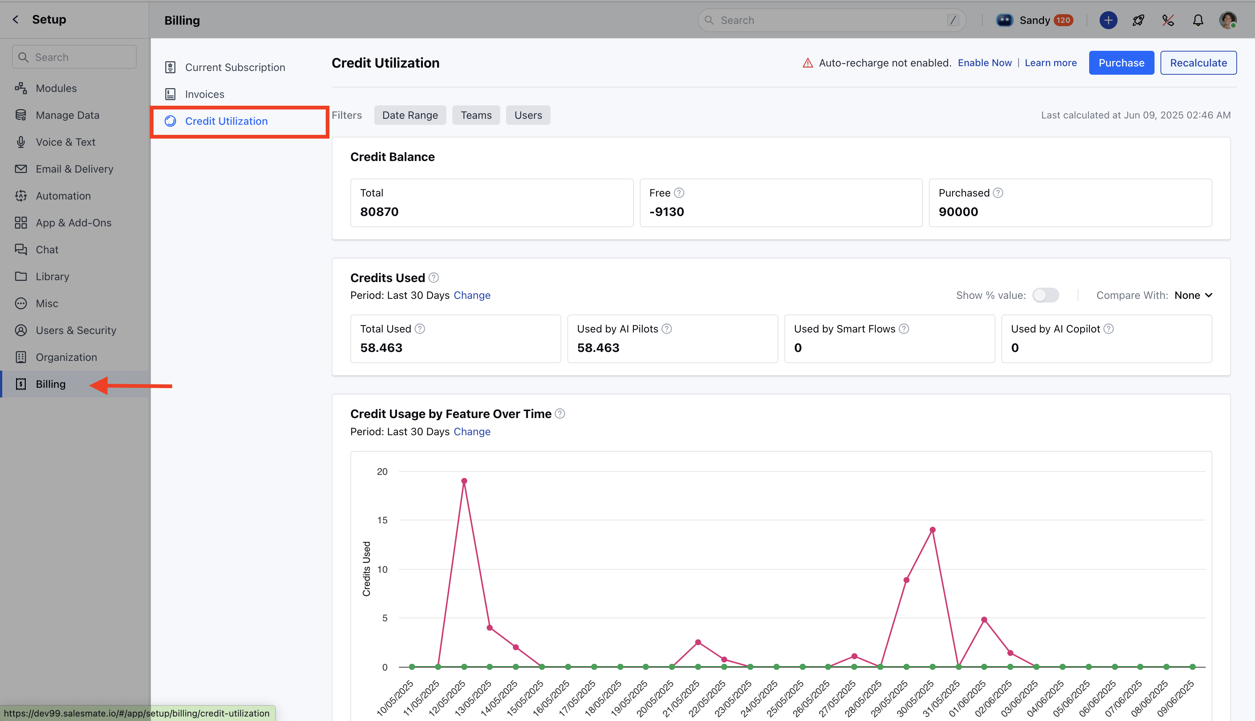
Task: Click the 30/05/2025 peak data point
Action: click(x=932, y=530)
